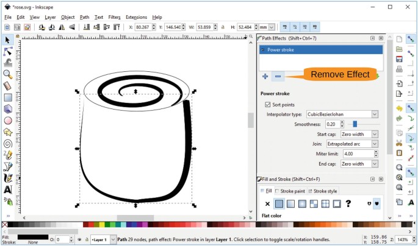This screenshot has height=246, width=418.
Task: Set fill to no paint (X icon)
Action: click(x=267, y=203)
